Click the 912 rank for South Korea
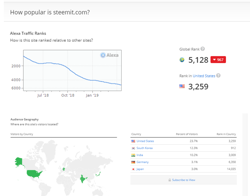The image size is (250, 196). [x=233, y=148]
